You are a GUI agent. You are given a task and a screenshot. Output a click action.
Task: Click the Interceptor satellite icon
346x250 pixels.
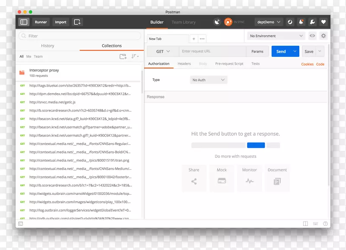click(x=217, y=22)
